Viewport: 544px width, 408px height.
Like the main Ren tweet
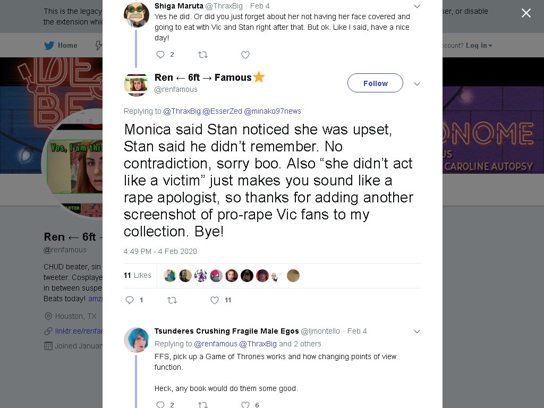[x=215, y=300]
